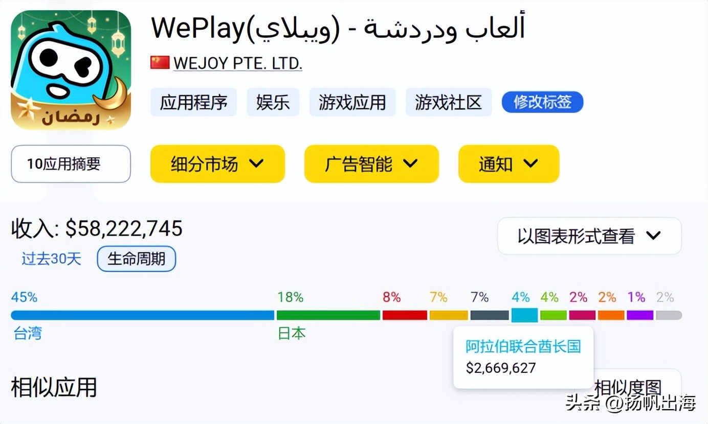The image size is (708, 424).
Task: Click the 10应用摘要 button
Action: 70,164
